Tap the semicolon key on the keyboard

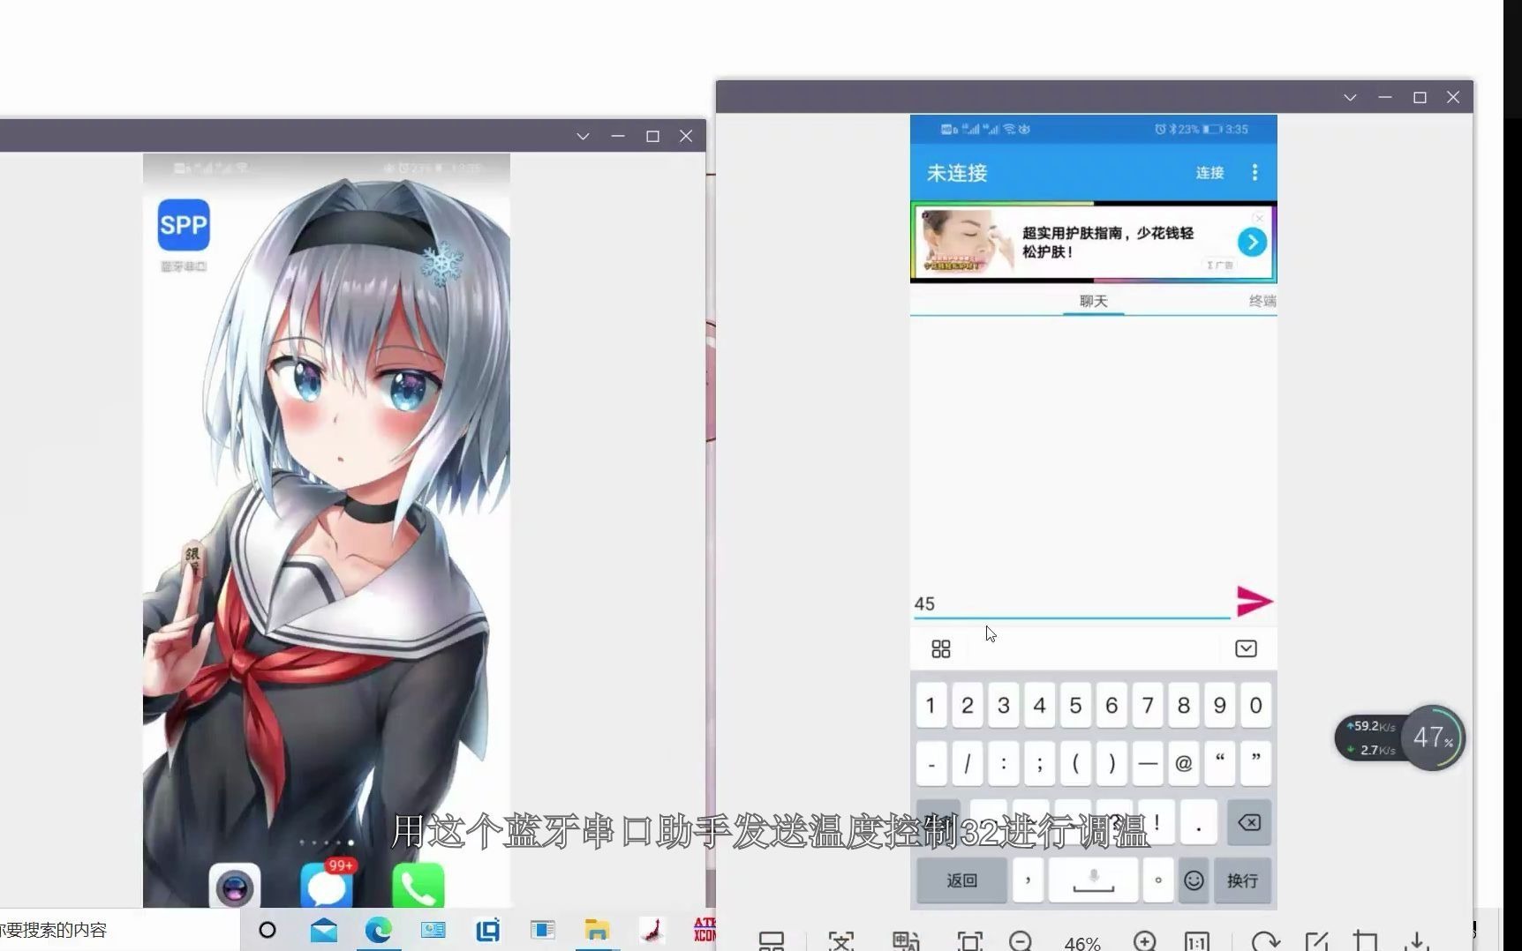(1039, 763)
